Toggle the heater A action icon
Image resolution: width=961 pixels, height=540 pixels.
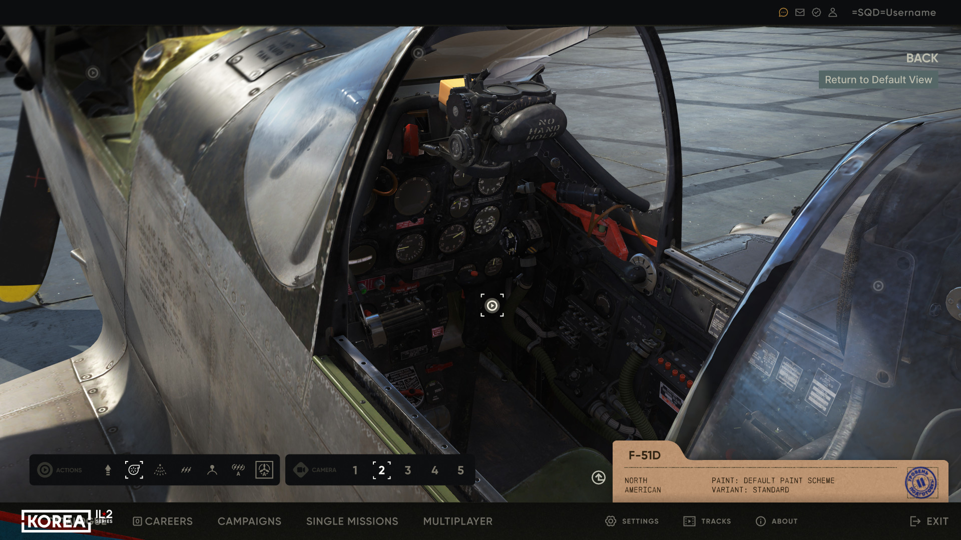237,470
